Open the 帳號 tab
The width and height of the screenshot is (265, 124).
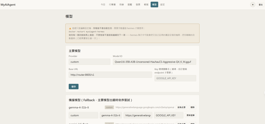tap(146, 5)
